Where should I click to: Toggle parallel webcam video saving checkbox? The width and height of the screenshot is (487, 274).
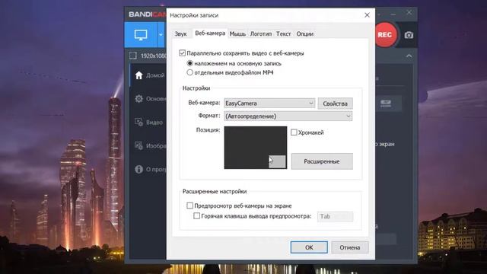click(183, 53)
